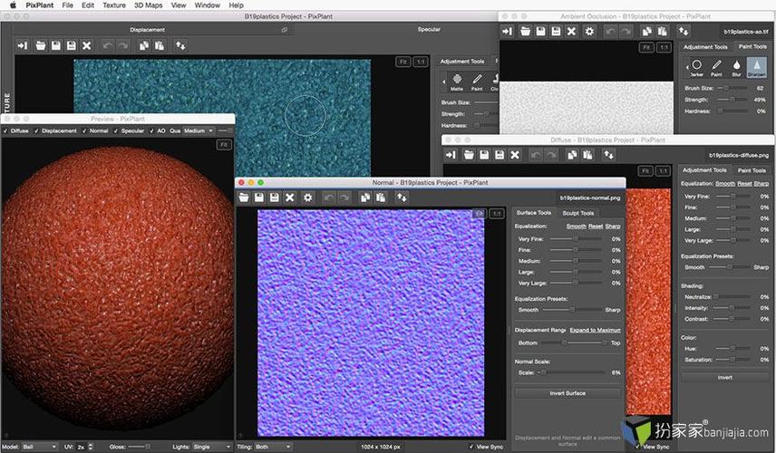This screenshot has height=453, width=776.
Task: Select the Sharpen tool in Ambient Occlusion window
Action: (755, 68)
